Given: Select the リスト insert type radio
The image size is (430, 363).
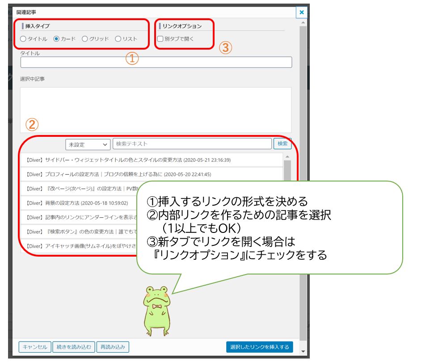Looking at the screenshot, I should (x=118, y=39).
